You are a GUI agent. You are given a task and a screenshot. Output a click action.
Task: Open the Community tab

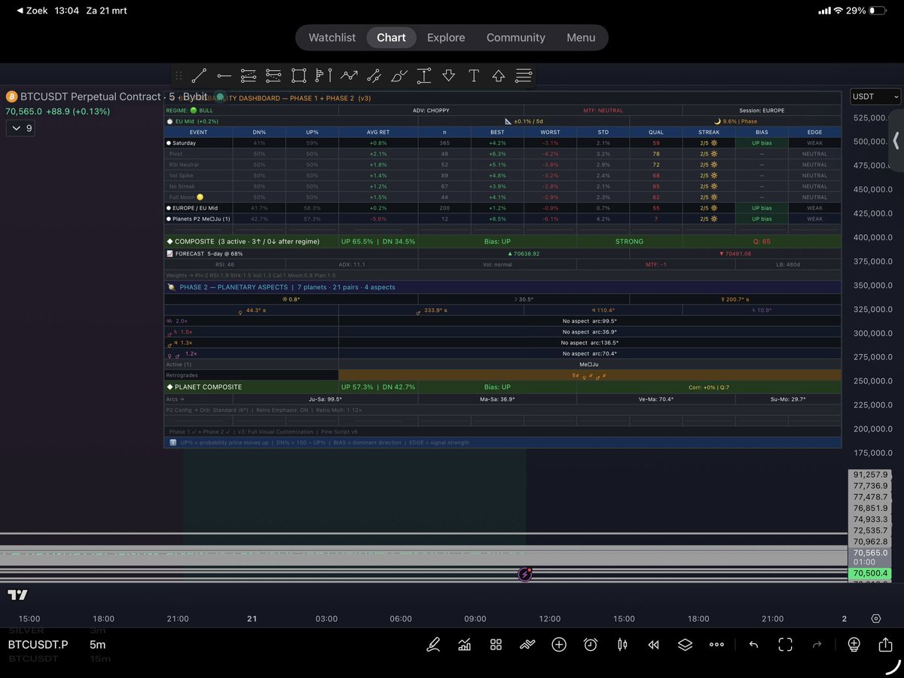pyautogui.click(x=516, y=38)
